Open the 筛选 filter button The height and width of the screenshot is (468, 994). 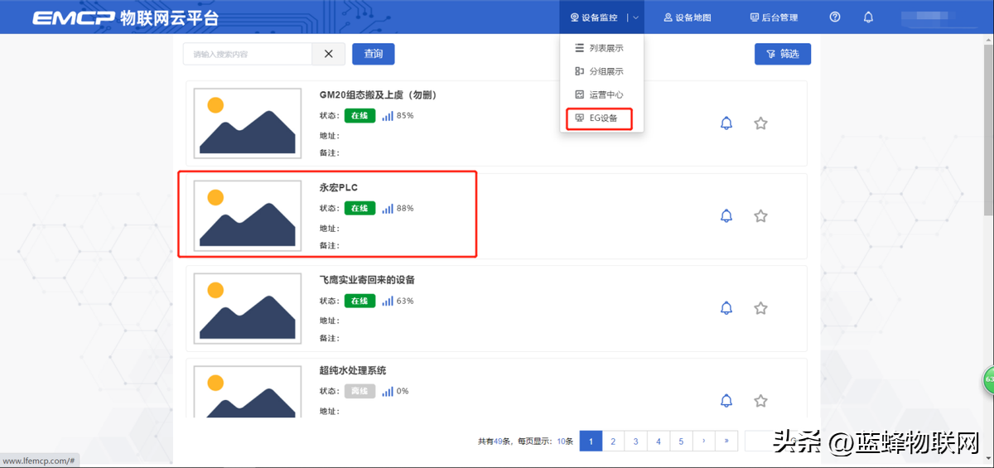pos(782,54)
